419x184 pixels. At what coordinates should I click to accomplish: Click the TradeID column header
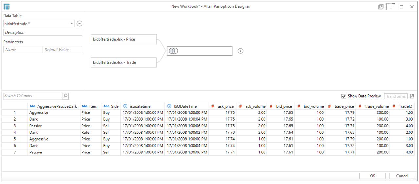pyautogui.click(x=403, y=106)
